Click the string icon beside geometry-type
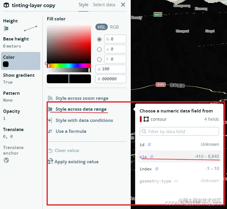This screenshot has height=209, width=227. pyautogui.click(x=176, y=181)
